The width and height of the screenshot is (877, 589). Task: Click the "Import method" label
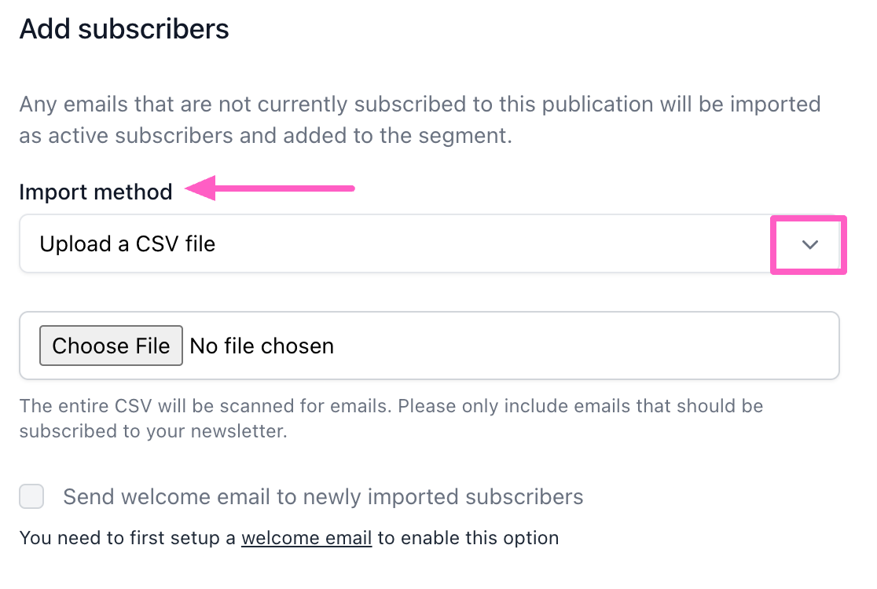coord(96,192)
